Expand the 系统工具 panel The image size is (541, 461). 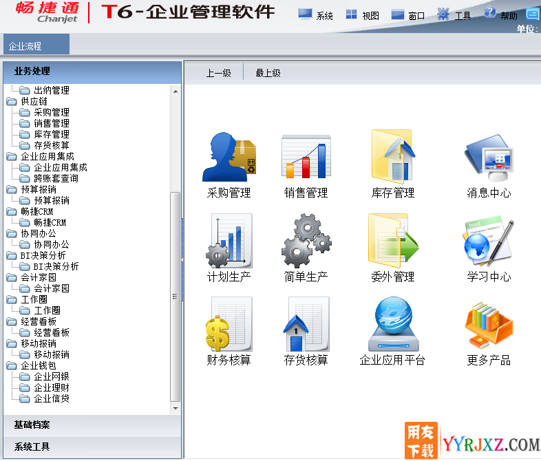pyautogui.click(x=92, y=447)
